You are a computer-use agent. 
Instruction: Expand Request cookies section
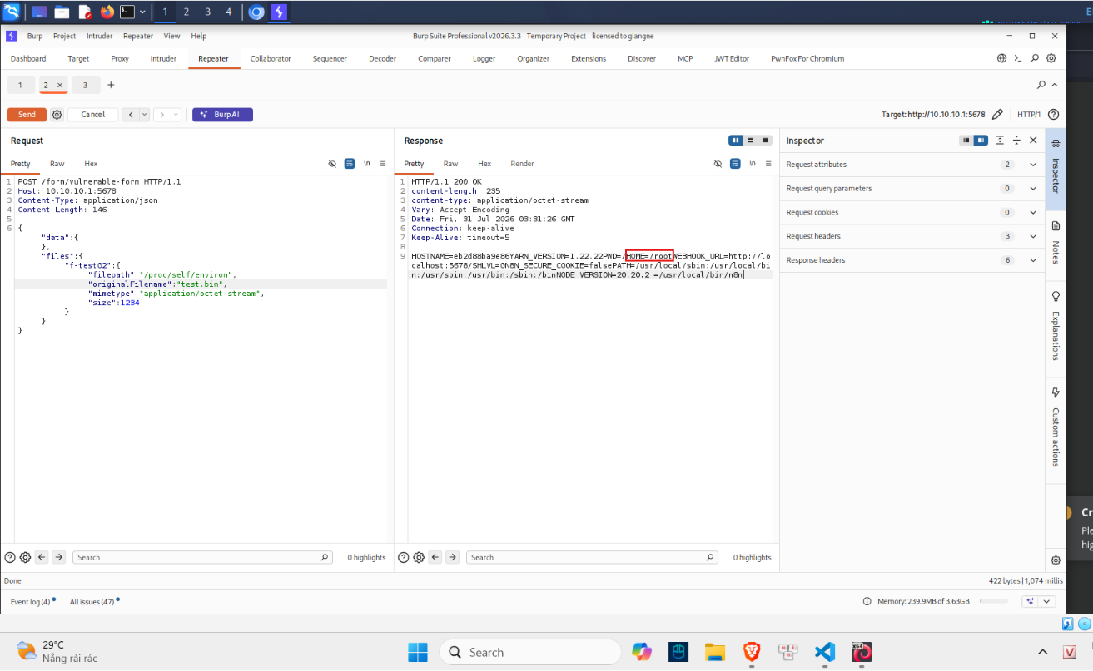tap(1033, 213)
